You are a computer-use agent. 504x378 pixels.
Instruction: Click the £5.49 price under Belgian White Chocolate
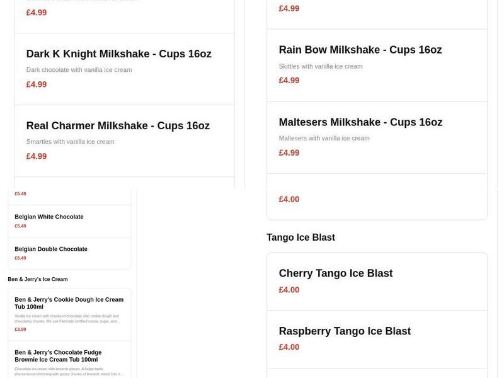click(20, 226)
